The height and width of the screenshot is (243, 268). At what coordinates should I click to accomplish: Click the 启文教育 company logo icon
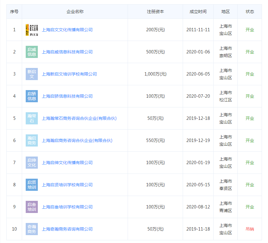click(x=32, y=30)
